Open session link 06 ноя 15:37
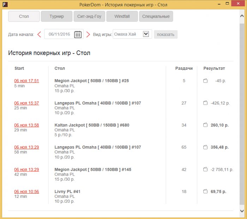This screenshot has height=219, width=247. coord(26,103)
